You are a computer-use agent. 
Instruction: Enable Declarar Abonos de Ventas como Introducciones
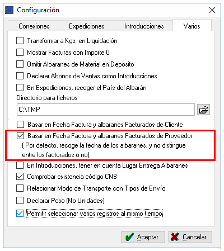coord(20,76)
